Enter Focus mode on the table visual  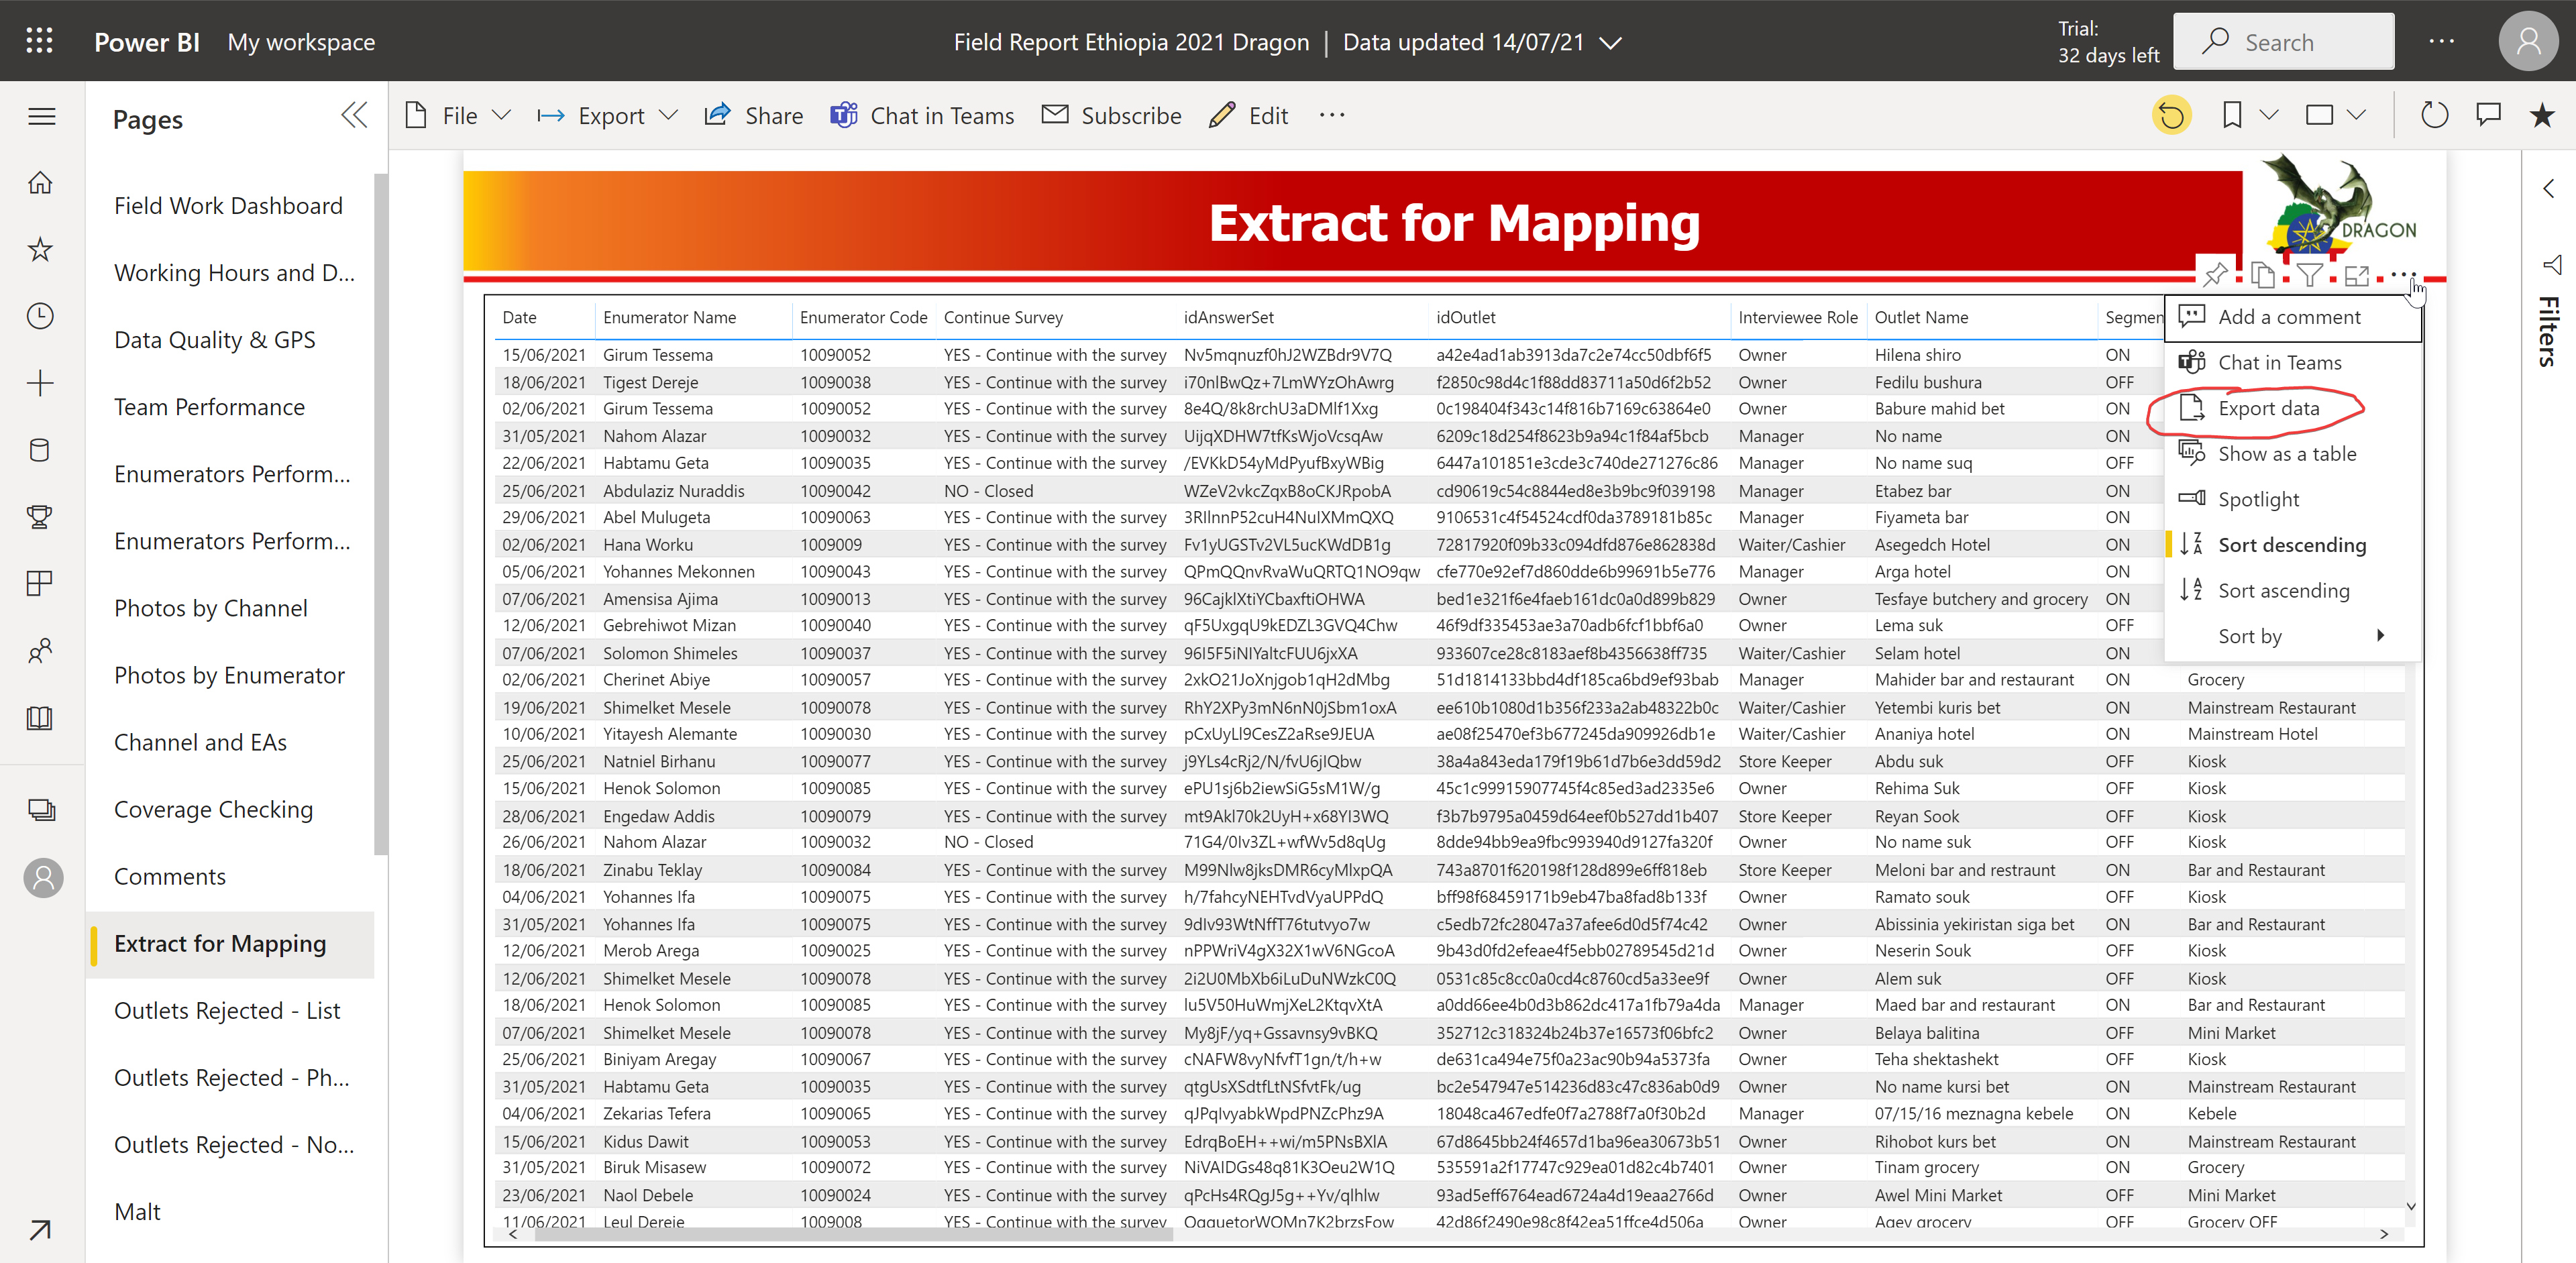click(2357, 275)
